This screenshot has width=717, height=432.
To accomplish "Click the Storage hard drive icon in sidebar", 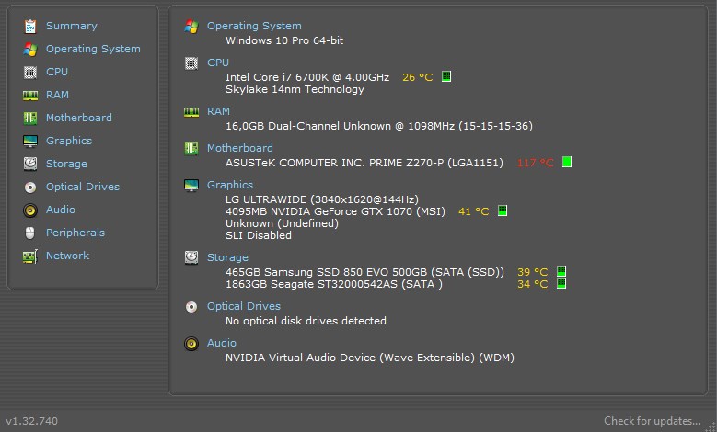I will 30,164.
